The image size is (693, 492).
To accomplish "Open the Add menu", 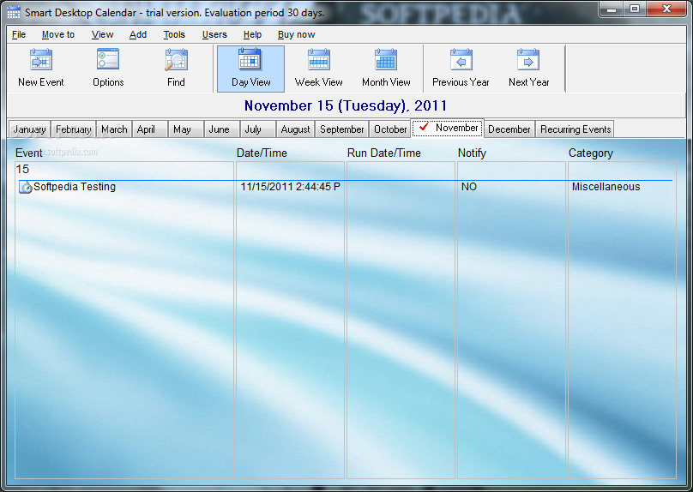I will click(138, 34).
